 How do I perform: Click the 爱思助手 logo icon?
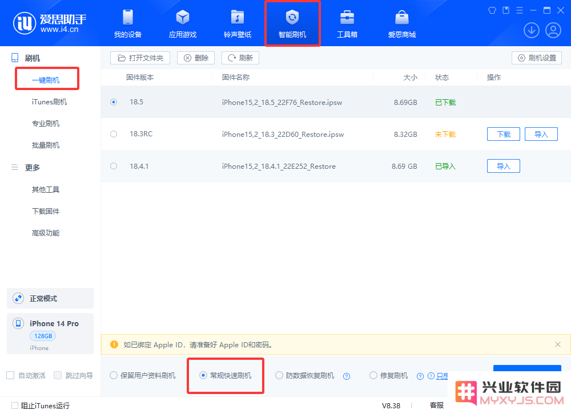pos(25,23)
